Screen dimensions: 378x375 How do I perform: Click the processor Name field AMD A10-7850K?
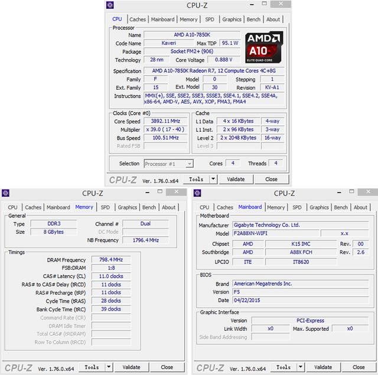192,35
